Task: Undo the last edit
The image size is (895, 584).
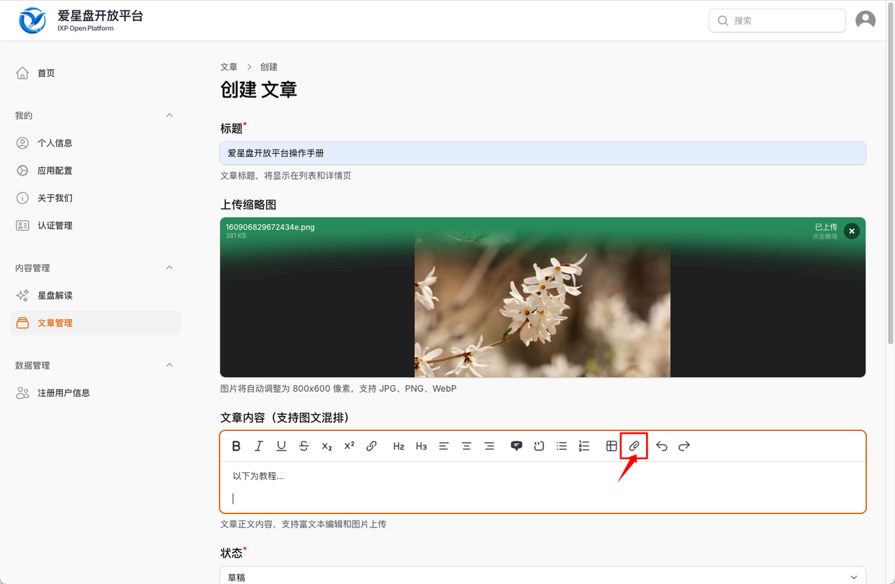Action: tap(661, 446)
